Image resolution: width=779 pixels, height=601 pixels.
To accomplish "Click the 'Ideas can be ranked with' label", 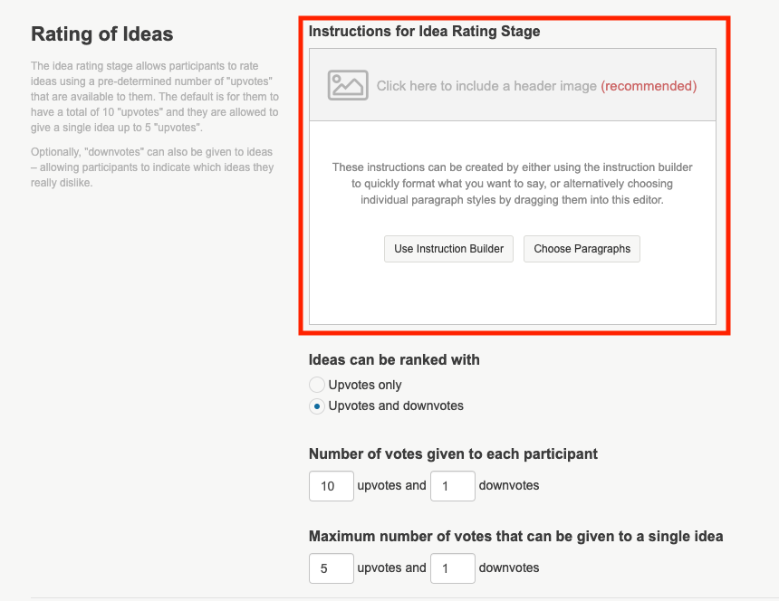I will pos(394,359).
